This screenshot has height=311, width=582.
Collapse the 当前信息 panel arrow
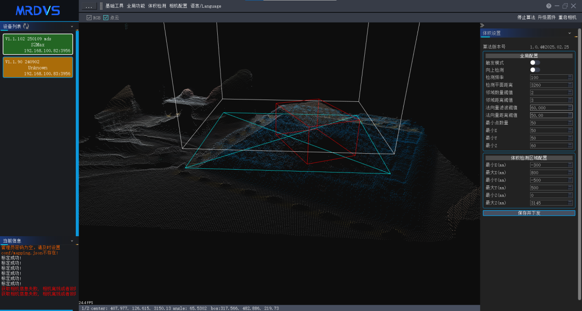point(72,241)
